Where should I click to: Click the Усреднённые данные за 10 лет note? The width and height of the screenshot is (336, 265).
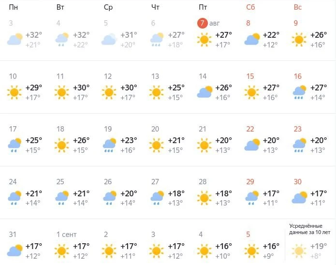(309, 229)
